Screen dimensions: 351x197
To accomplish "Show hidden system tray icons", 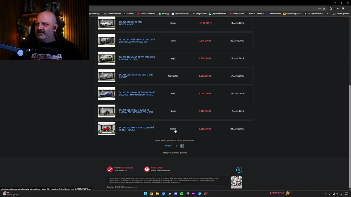I will 325,194.
